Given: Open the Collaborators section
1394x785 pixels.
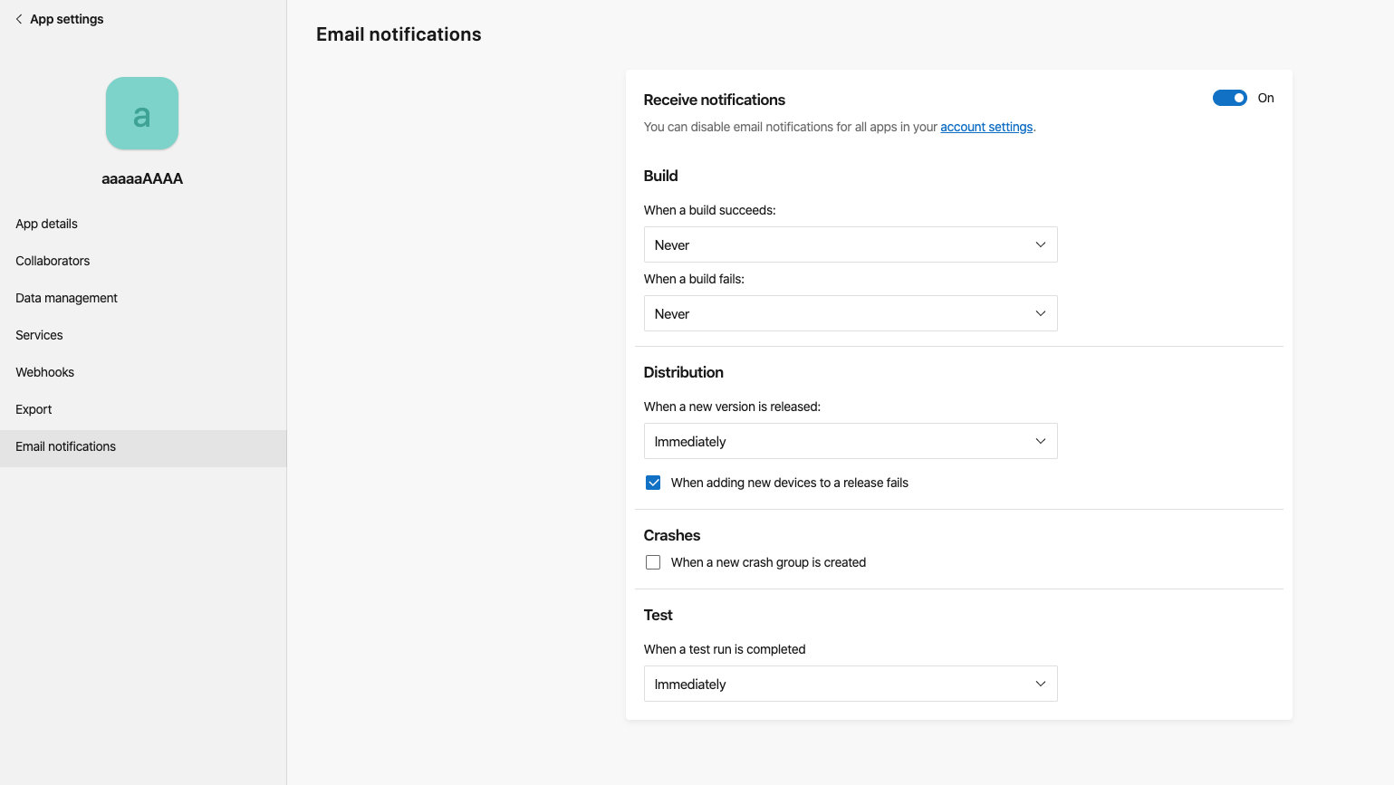Looking at the screenshot, I should point(53,261).
